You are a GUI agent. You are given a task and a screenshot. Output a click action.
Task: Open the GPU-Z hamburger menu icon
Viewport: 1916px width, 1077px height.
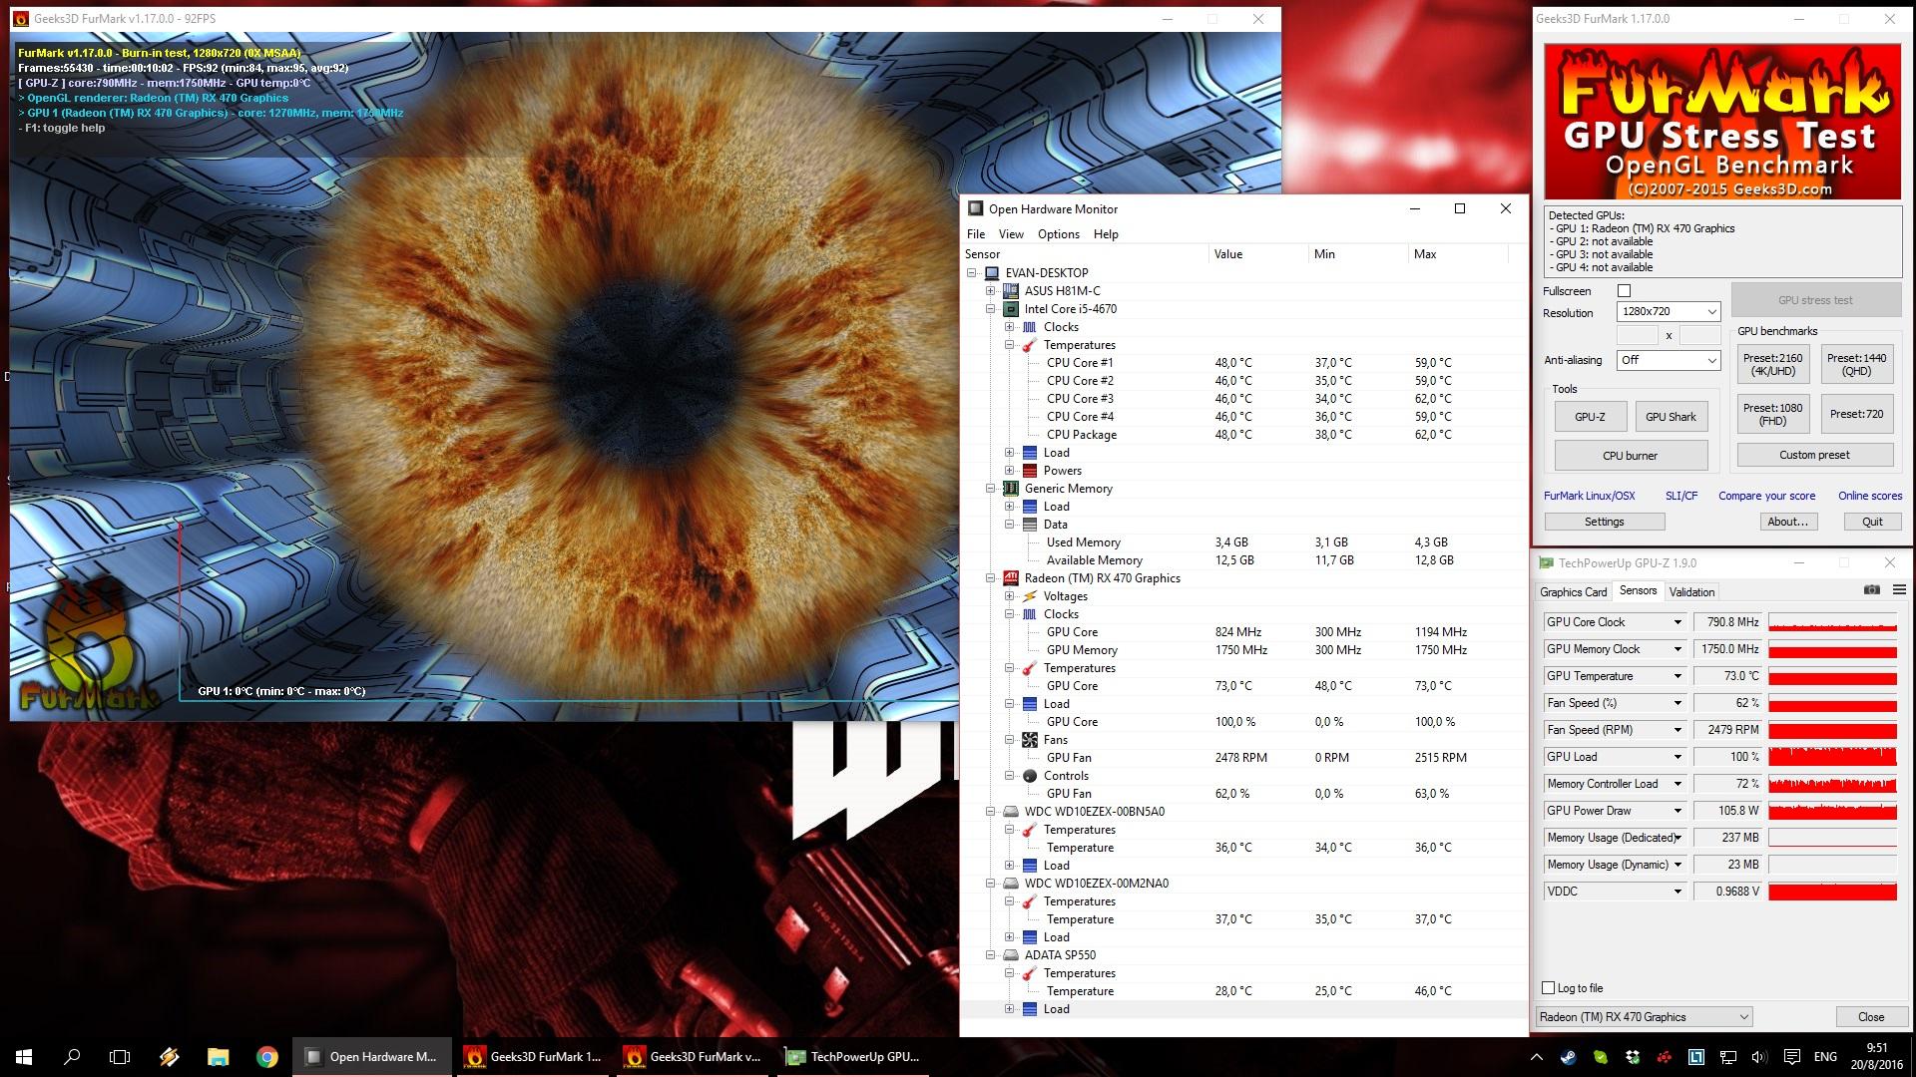click(1899, 590)
